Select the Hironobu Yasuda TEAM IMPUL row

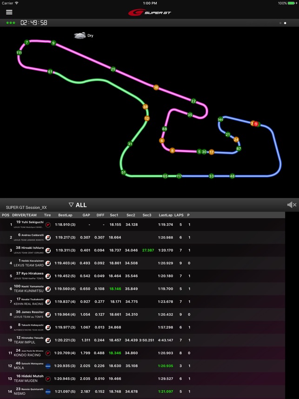142,340
